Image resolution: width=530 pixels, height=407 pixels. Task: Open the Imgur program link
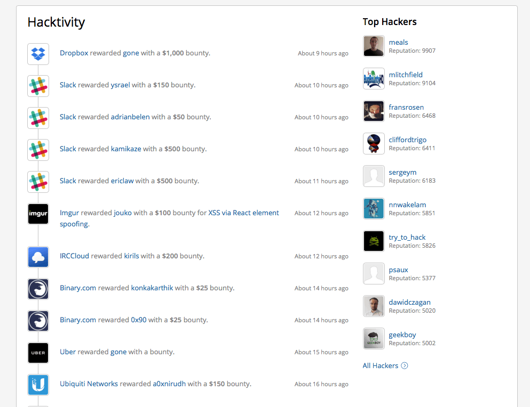pos(69,213)
